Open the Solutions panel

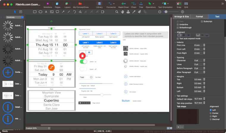coord(48,4)
